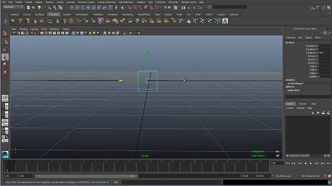The image size is (332, 186).
Task: Open the Channels menu in Channel Box
Action: click(x=290, y=38)
